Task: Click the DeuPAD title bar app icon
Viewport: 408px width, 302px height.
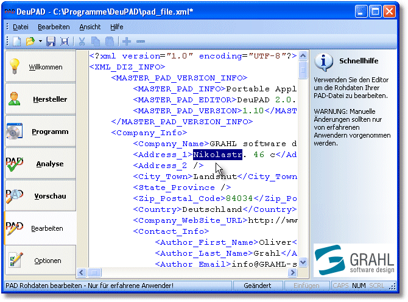Action: [x=10, y=12]
